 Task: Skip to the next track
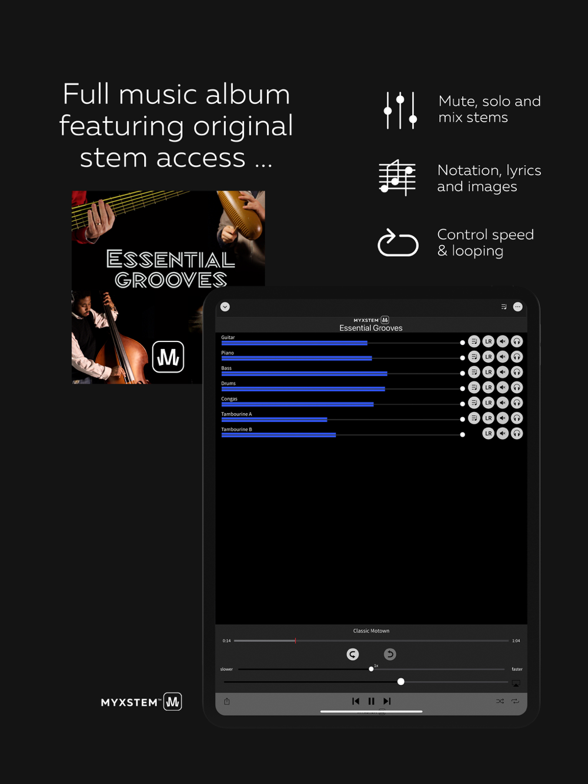[387, 701]
